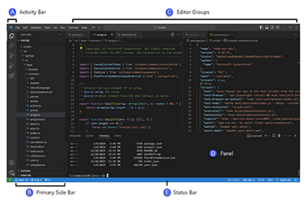Open the File menu
Viewport: 307px width, 200px height.
[x=17, y=28]
